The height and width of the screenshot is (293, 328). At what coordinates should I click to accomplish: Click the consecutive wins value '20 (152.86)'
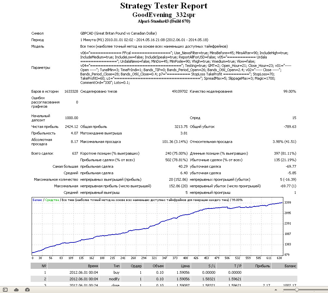tap(178, 179)
